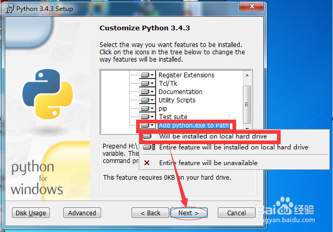333x232 pixels.
Task: Open the Documentation feature install dropdown
Action: point(148,92)
